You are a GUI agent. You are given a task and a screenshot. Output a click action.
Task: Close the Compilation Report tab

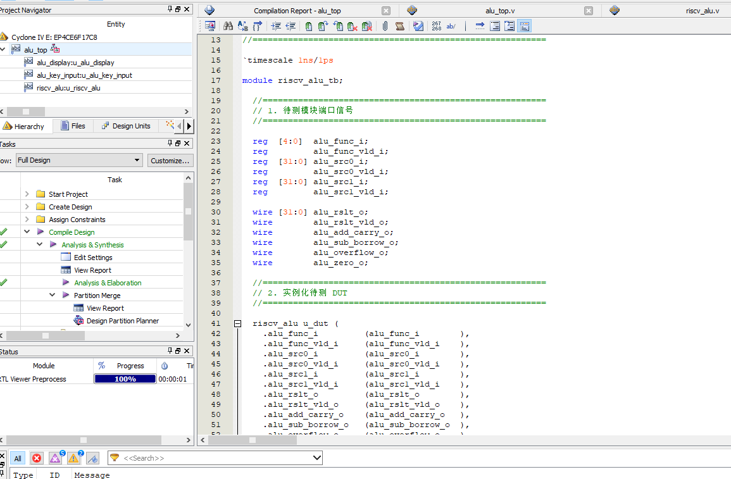(x=386, y=10)
